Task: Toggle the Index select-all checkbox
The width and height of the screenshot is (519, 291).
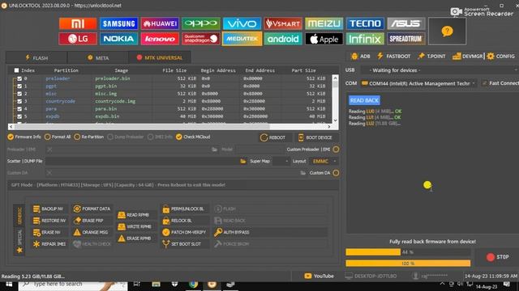Action: click(16, 70)
